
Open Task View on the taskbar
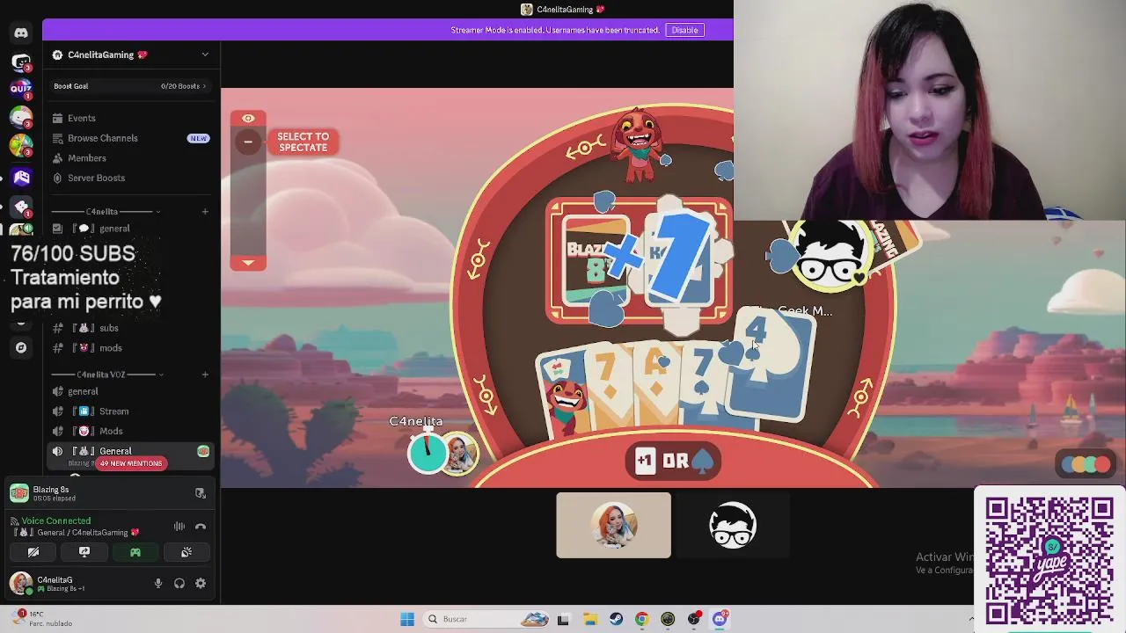(x=563, y=619)
